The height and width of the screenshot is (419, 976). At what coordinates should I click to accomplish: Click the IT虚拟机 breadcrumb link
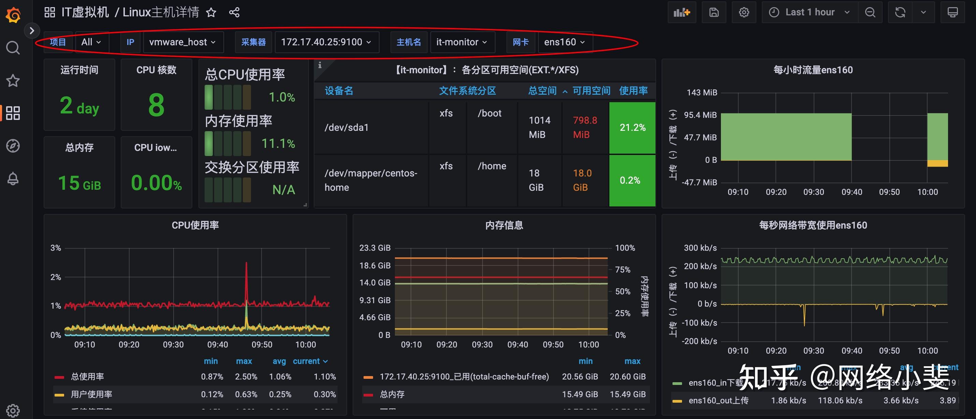click(85, 12)
